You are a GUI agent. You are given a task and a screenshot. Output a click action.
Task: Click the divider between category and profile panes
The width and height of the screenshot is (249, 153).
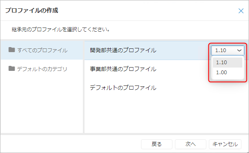click(84, 87)
